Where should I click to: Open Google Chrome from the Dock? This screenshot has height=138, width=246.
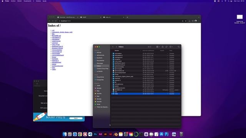pyautogui.click(x=80, y=134)
